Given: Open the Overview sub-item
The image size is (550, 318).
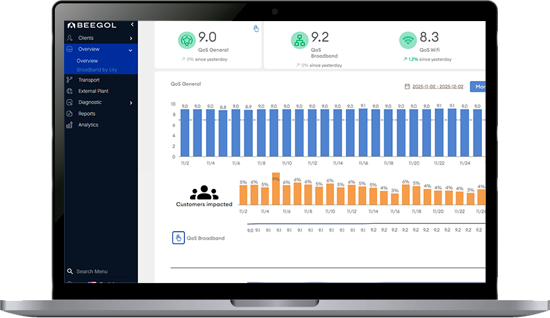Looking at the screenshot, I should [x=87, y=61].
